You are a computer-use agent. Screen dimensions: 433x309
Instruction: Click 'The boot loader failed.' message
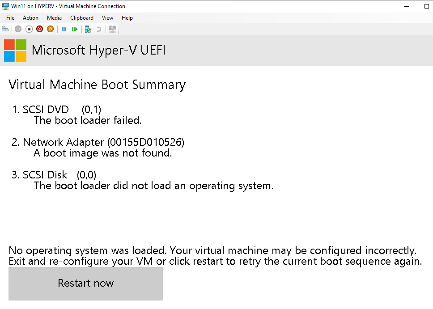[88, 120]
